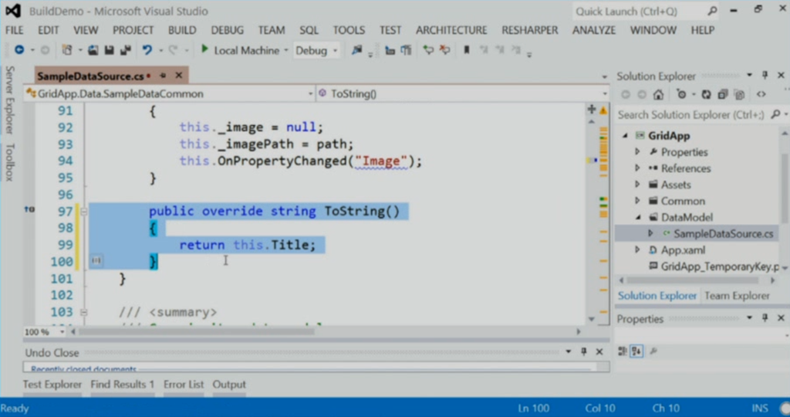Open the Output tab
This screenshot has width=790, height=417.
tap(228, 385)
